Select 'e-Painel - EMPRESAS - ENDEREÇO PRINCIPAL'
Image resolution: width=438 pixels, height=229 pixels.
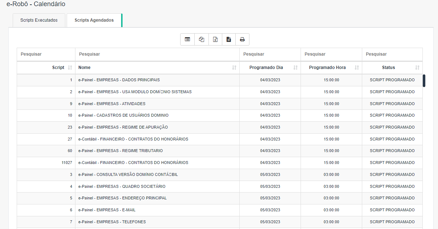tap(123, 198)
